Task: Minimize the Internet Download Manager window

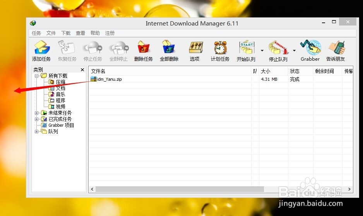Action: pos(324,22)
